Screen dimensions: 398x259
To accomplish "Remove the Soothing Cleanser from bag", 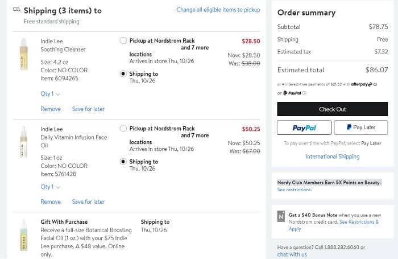I will click(x=51, y=109).
